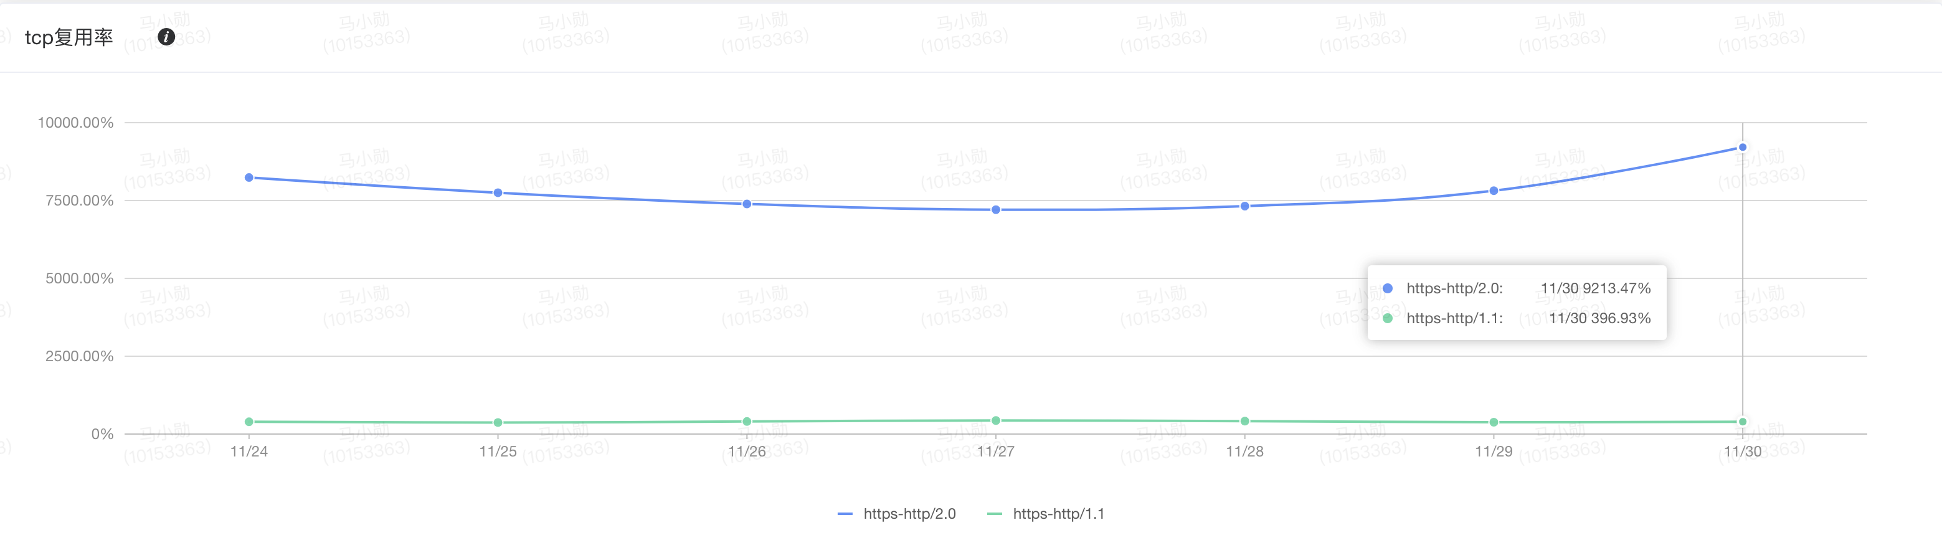Click the blue data point for 11/29
The height and width of the screenshot is (553, 1942).
(1494, 191)
